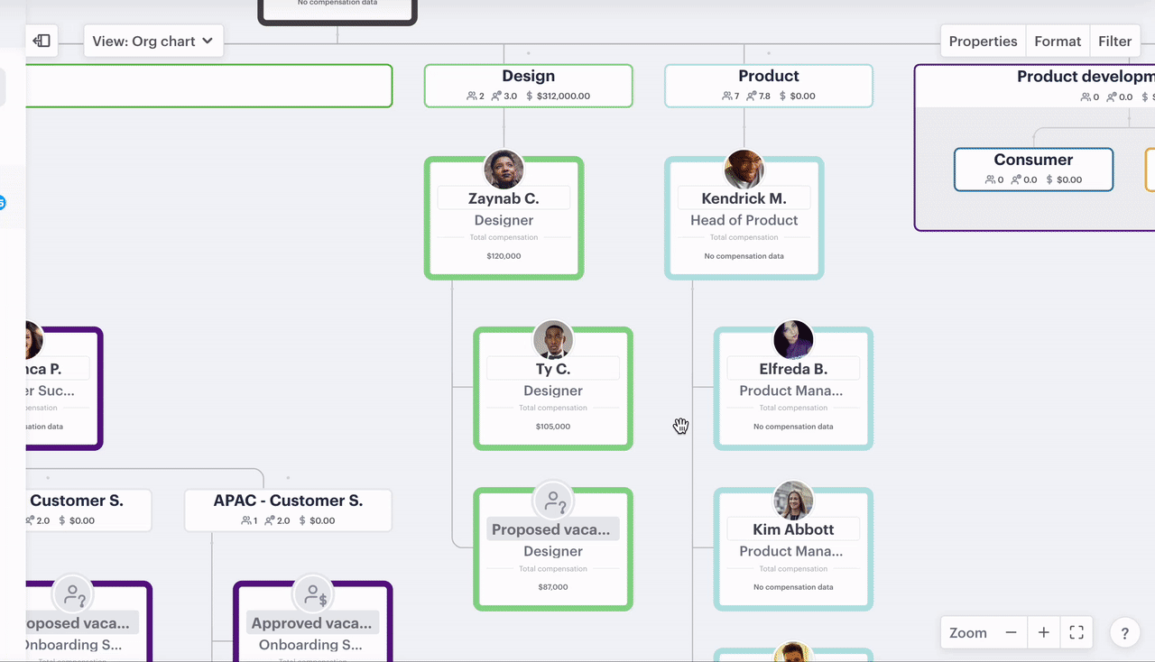Screen dimensions: 1155x662
Task: Open the help question mark button
Action: [x=1124, y=633]
